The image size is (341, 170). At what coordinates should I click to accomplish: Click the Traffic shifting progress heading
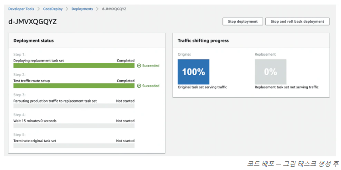(x=203, y=41)
